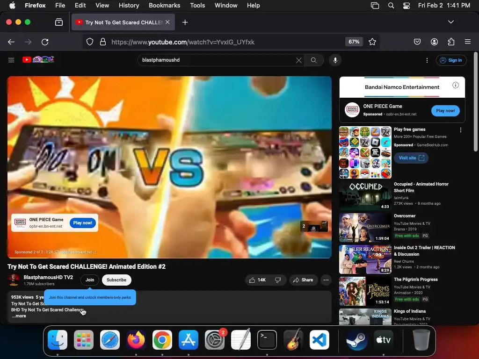Click the Share button
The width and height of the screenshot is (479, 359).
(303, 280)
